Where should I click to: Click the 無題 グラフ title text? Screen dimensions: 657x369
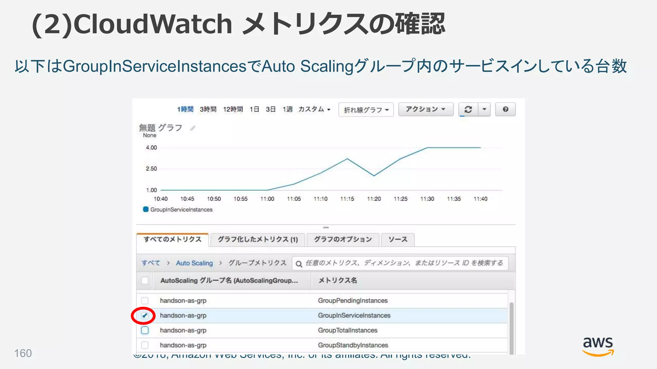[x=160, y=128]
